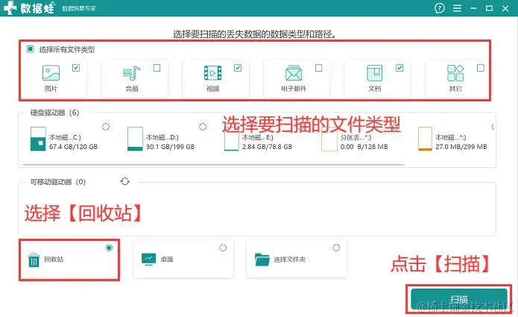Click the 30.1 GB/199 GB drive size text
The image size is (518, 317).
pos(171,147)
